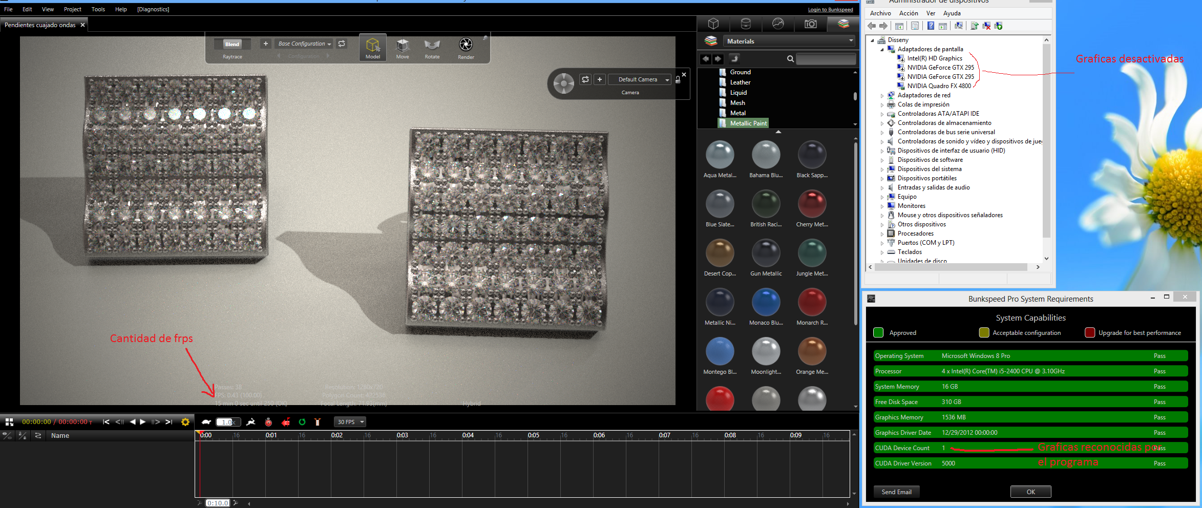This screenshot has height=508, width=1202.
Task: Click the animation layout icon beside the timecode
Action: pos(9,422)
